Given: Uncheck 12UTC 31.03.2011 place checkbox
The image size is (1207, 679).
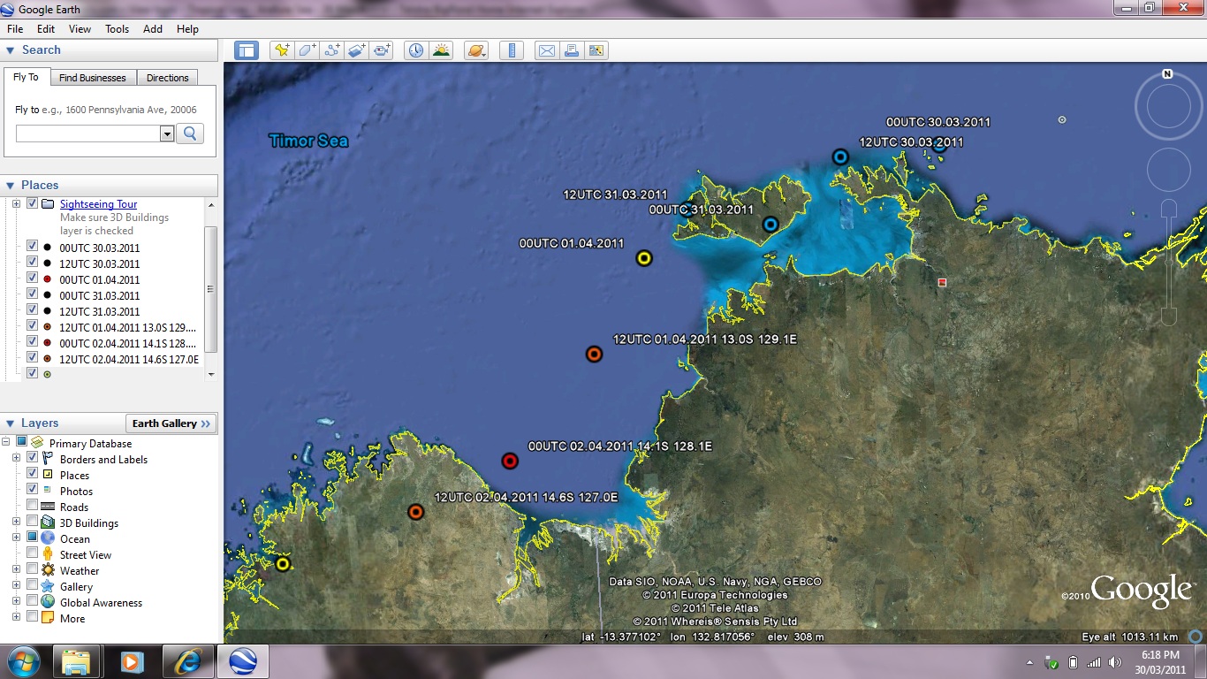Looking at the screenshot, I should [33, 310].
